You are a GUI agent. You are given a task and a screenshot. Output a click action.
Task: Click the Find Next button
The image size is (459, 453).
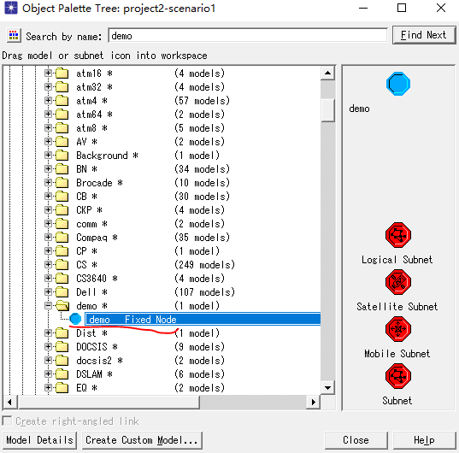[x=424, y=35]
